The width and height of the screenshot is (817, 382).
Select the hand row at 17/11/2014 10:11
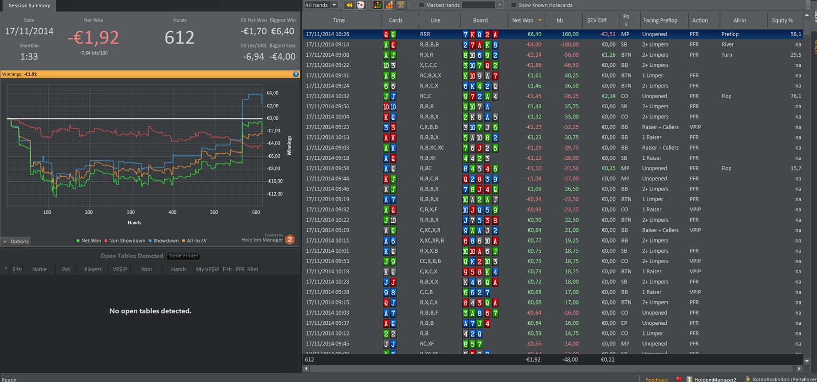pyautogui.click(x=553, y=241)
